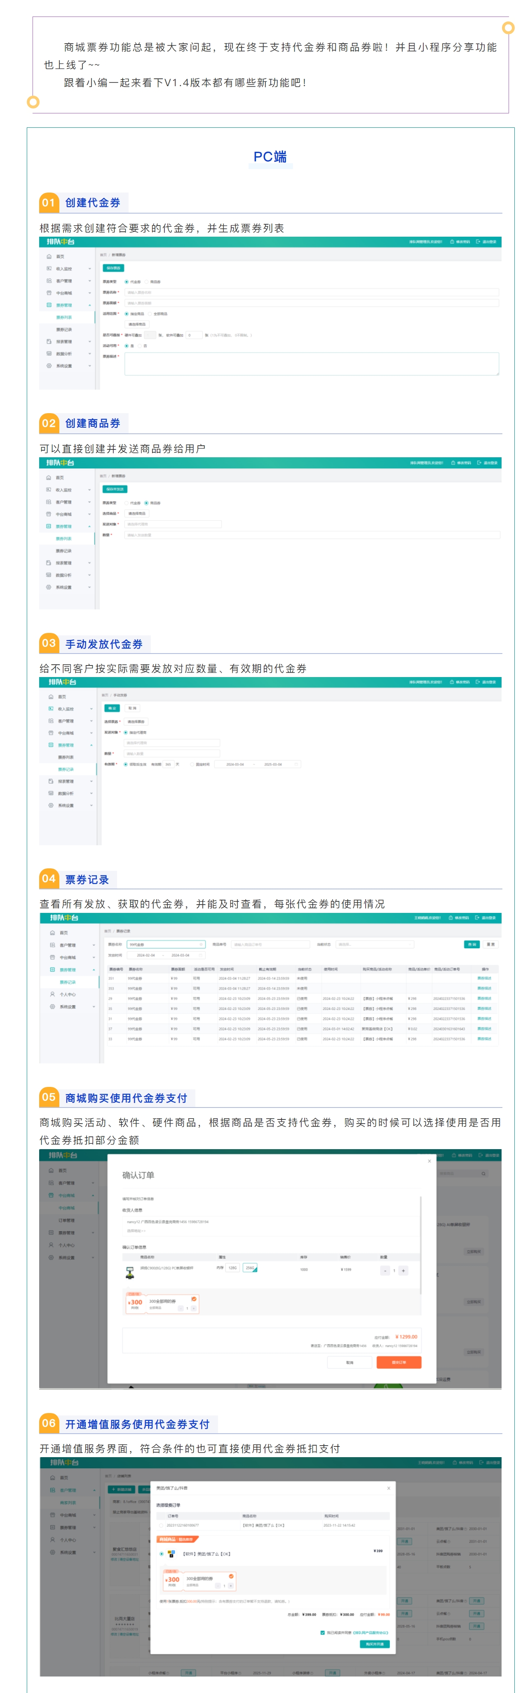
Task: Open 订单管理 menu item in 确认订单 screenshot sidebar
Action: 67,1220
